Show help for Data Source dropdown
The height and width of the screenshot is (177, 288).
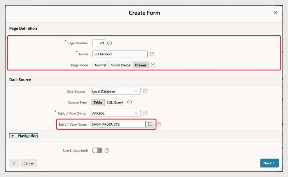click(145, 91)
